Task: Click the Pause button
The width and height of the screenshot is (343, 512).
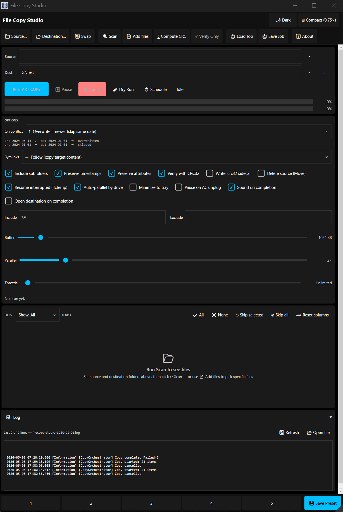Action: (64, 89)
